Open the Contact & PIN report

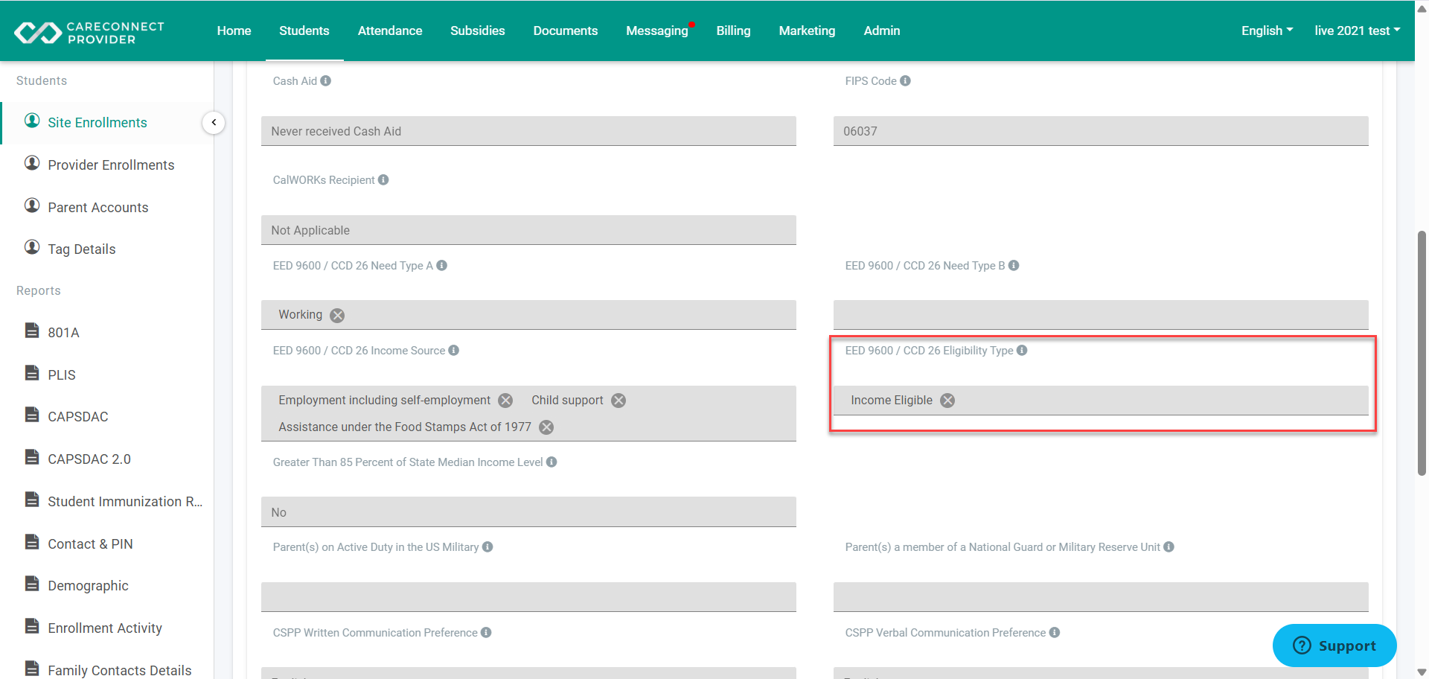tap(90, 544)
